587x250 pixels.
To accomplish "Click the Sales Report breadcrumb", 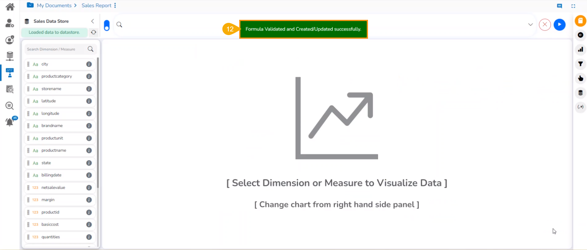I will pos(96,5).
